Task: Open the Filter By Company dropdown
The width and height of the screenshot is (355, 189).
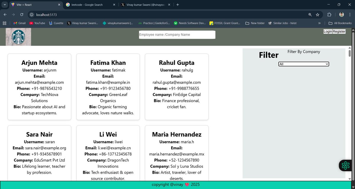Action: pos(304,64)
